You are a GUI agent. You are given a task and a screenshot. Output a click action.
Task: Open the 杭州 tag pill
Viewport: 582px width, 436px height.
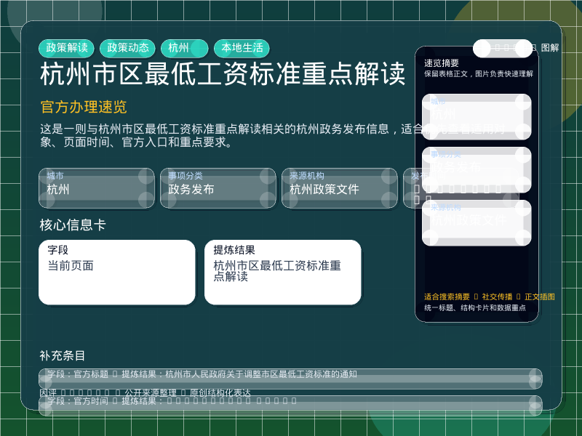185,48
